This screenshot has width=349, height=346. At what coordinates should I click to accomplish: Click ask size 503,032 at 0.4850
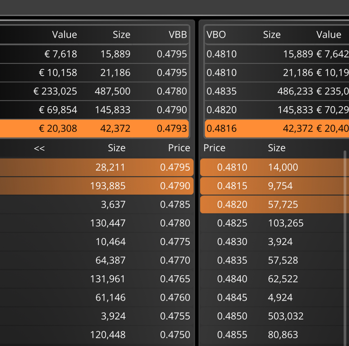(x=285, y=316)
